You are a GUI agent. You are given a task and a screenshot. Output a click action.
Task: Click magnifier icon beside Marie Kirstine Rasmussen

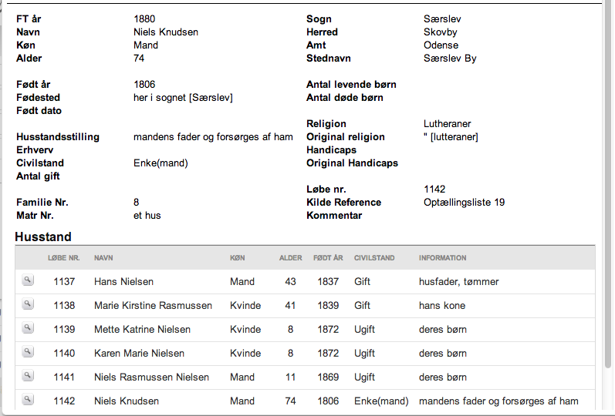(28, 304)
